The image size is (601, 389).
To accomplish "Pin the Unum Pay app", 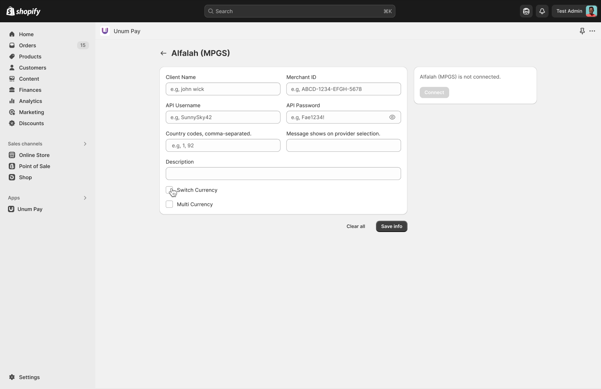I will pos(582,31).
